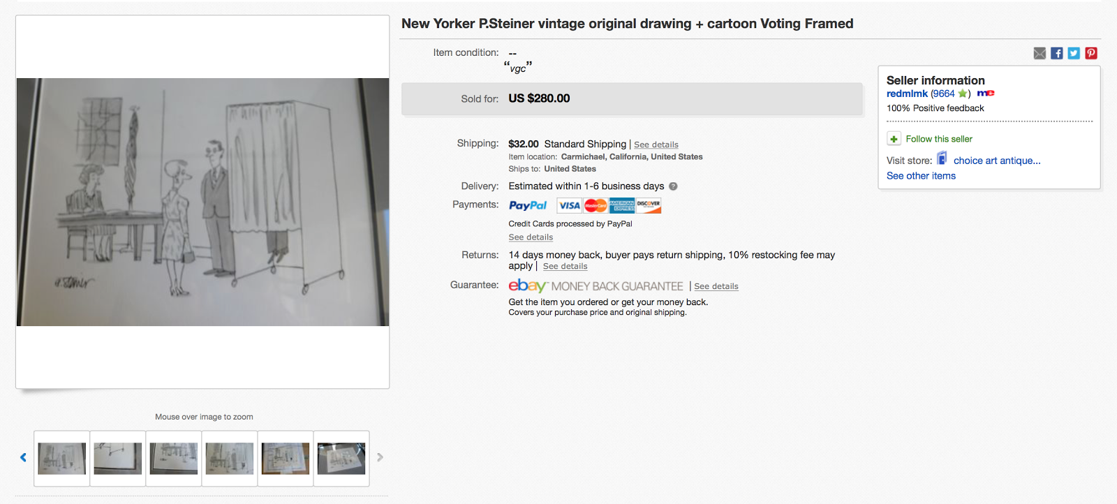
Task: Open seller feedback score 9664
Action: pos(942,94)
